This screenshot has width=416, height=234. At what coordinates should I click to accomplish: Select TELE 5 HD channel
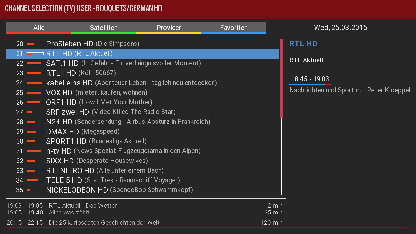click(x=142, y=180)
